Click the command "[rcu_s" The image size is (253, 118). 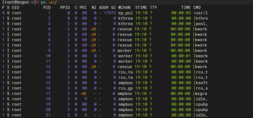tap(200, 88)
